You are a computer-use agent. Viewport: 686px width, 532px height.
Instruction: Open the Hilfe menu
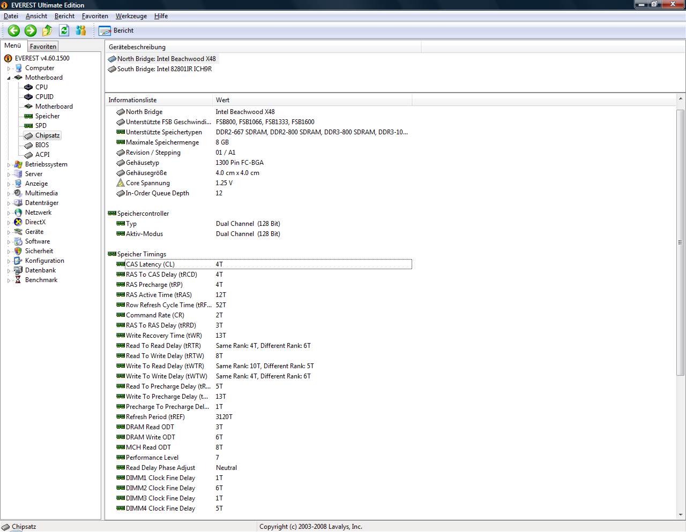pyautogui.click(x=161, y=16)
